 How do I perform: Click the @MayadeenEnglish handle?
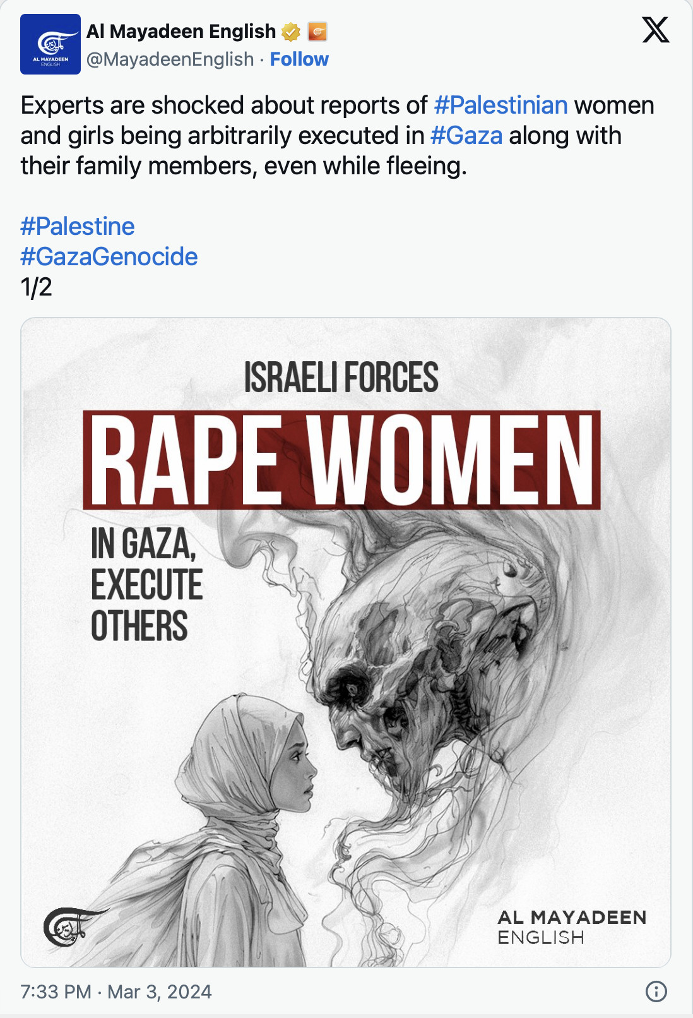(170, 59)
